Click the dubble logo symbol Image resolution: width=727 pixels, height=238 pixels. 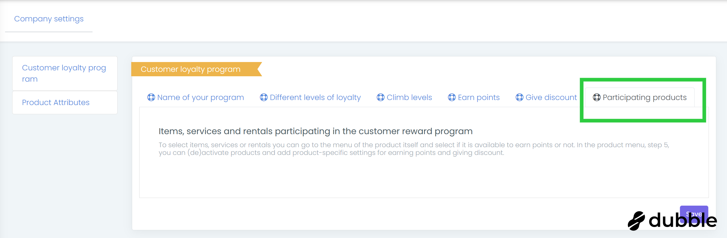636,221
